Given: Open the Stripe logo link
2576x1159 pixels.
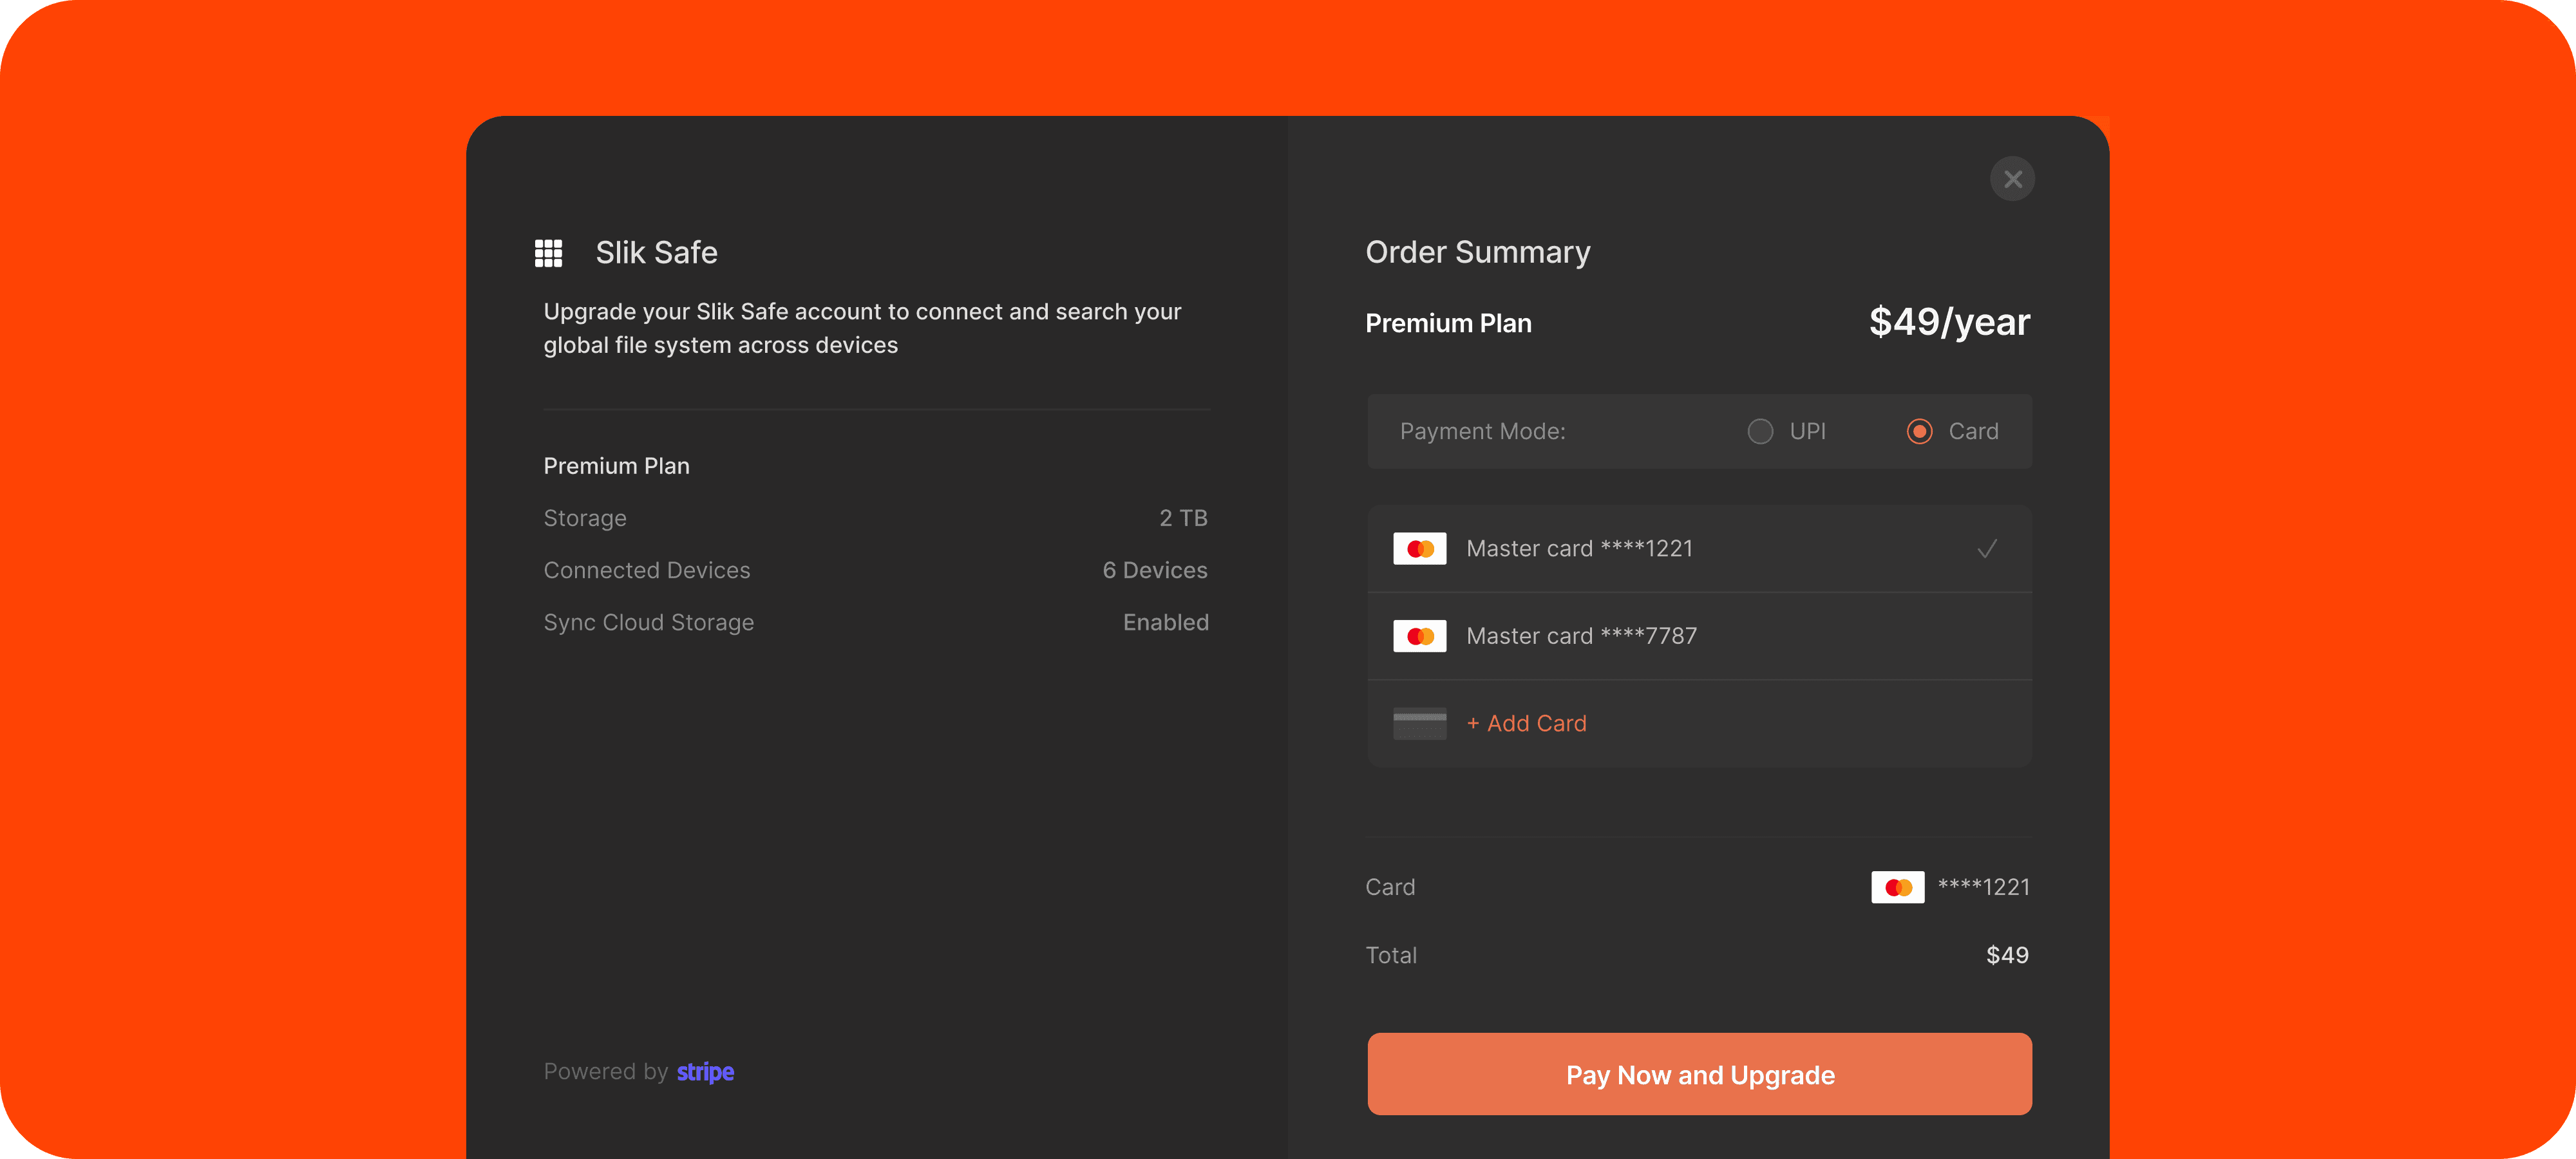Looking at the screenshot, I should pyautogui.click(x=705, y=1072).
